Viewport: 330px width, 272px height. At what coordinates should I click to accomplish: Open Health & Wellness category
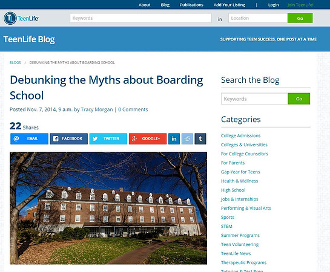coord(239,181)
